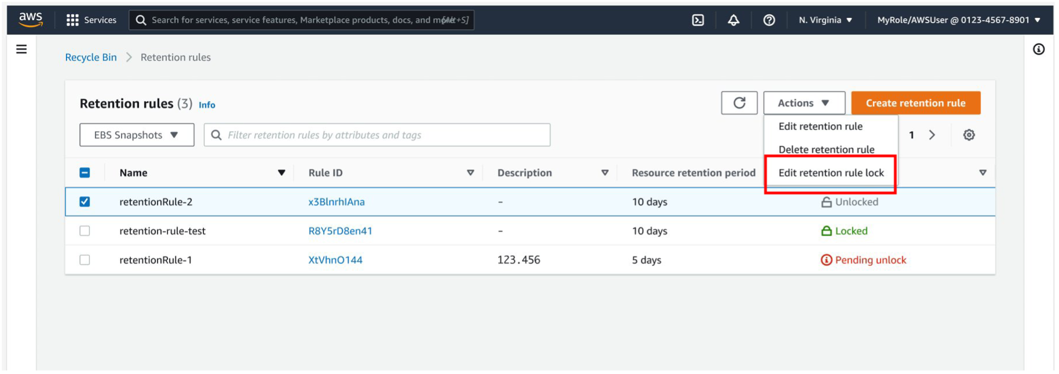Check the retention-rule-test checkbox
This screenshot has width=1059, height=374.
click(84, 231)
